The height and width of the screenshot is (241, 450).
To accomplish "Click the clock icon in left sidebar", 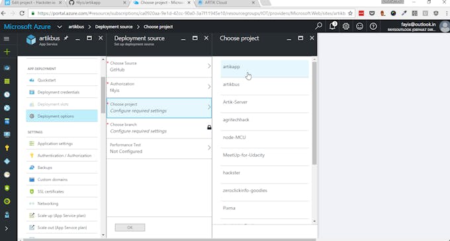I will coord(7,95).
